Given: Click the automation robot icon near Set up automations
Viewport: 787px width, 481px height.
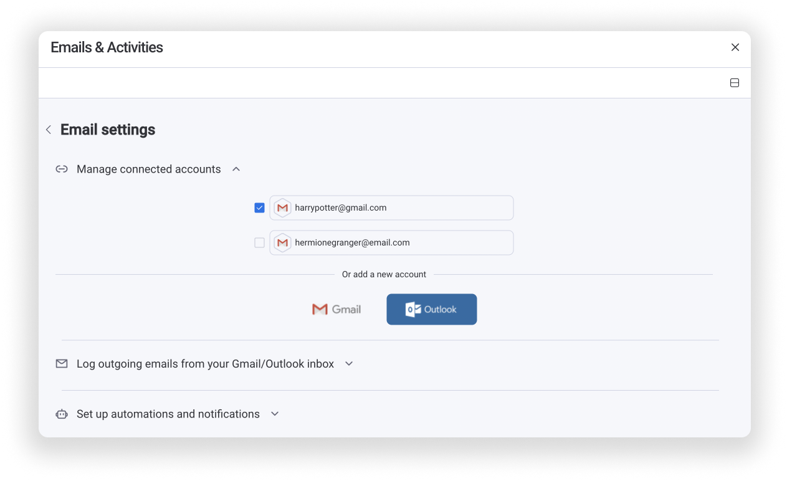Looking at the screenshot, I should pos(61,414).
